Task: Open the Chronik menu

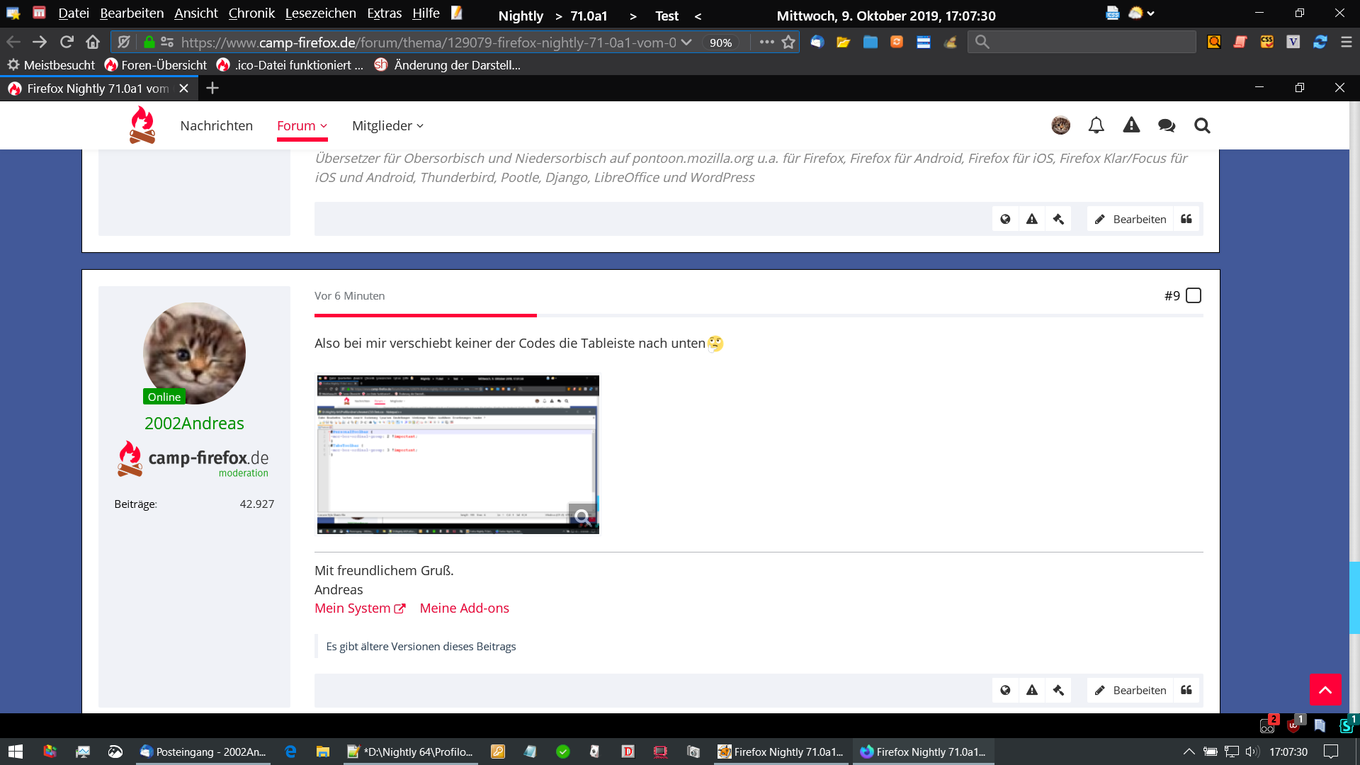Action: pyautogui.click(x=251, y=13)
